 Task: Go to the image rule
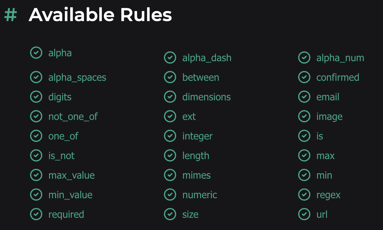329,117
